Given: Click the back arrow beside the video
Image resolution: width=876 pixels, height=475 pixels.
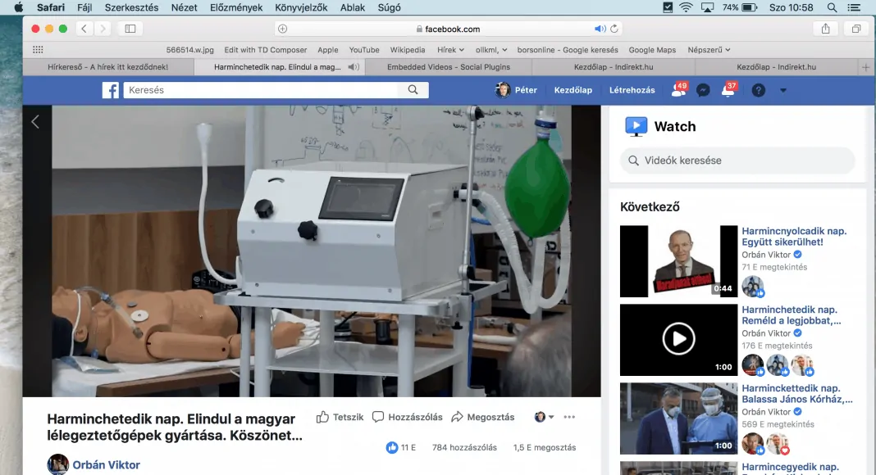Looking at the screenshot, I should (35, 121).
